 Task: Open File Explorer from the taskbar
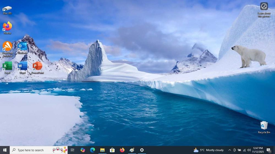pos(102,150)
